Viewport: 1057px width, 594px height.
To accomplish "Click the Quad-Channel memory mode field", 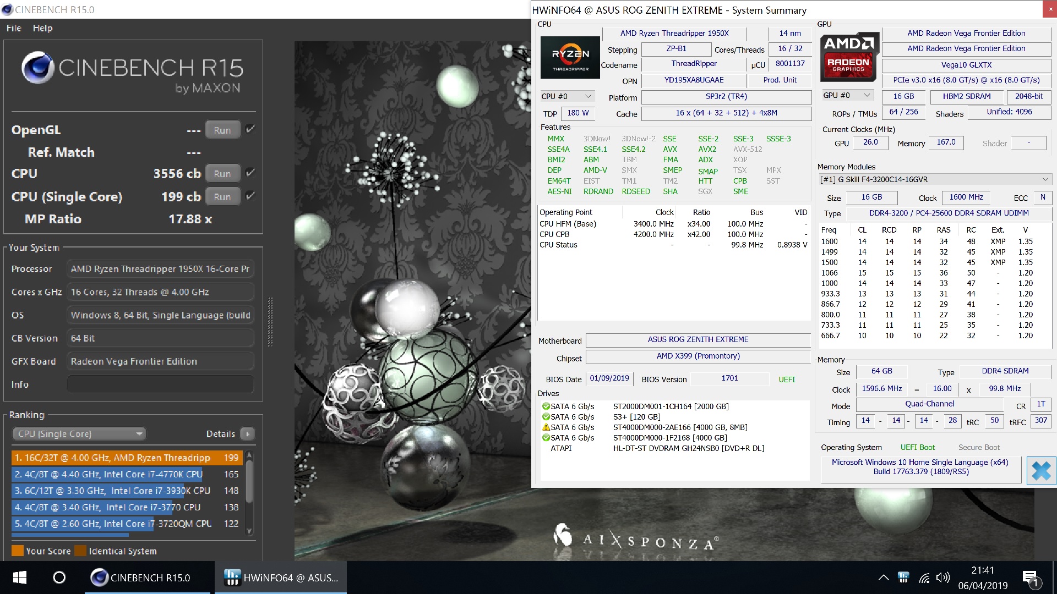I will 930,404.
